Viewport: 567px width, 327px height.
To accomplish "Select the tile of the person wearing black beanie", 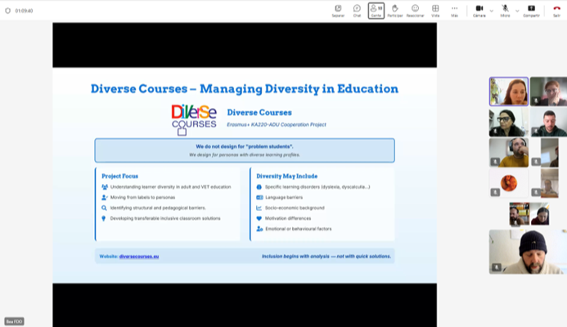I will (527, 252).
